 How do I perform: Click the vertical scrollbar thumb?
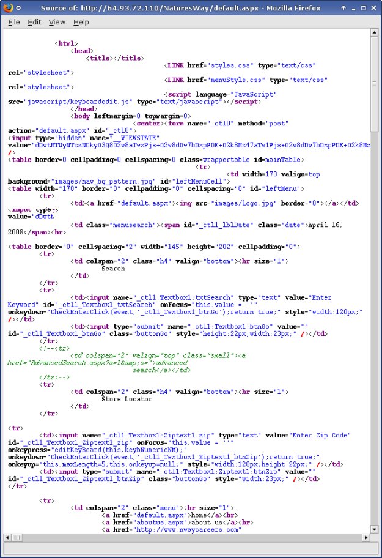tap(374, 84)
